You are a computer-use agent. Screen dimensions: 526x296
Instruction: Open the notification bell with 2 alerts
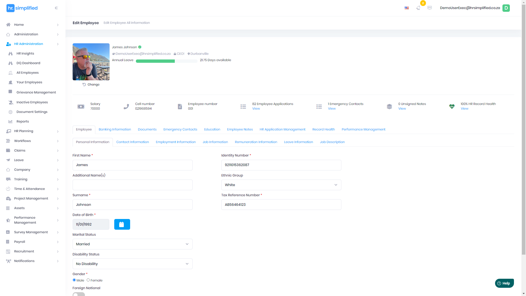click(x=418, y=8)
